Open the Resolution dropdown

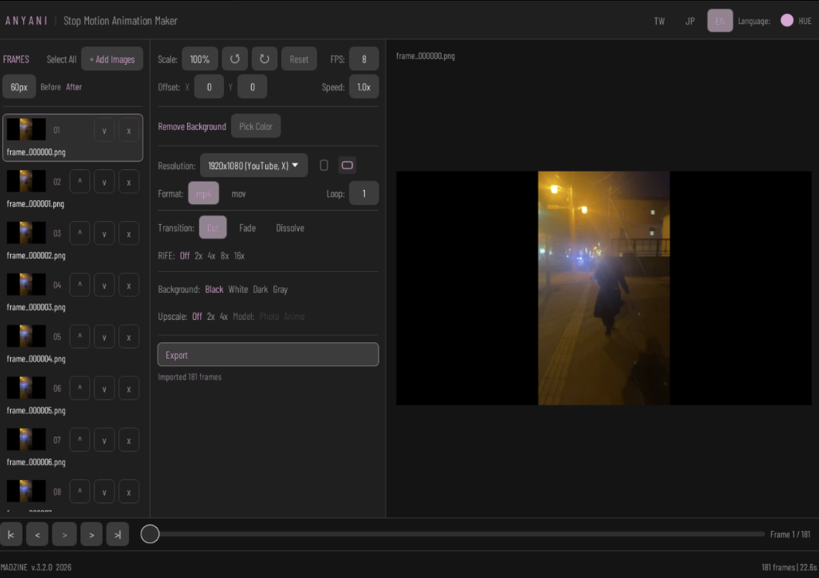pyautogui.click(x=253, y=165)
